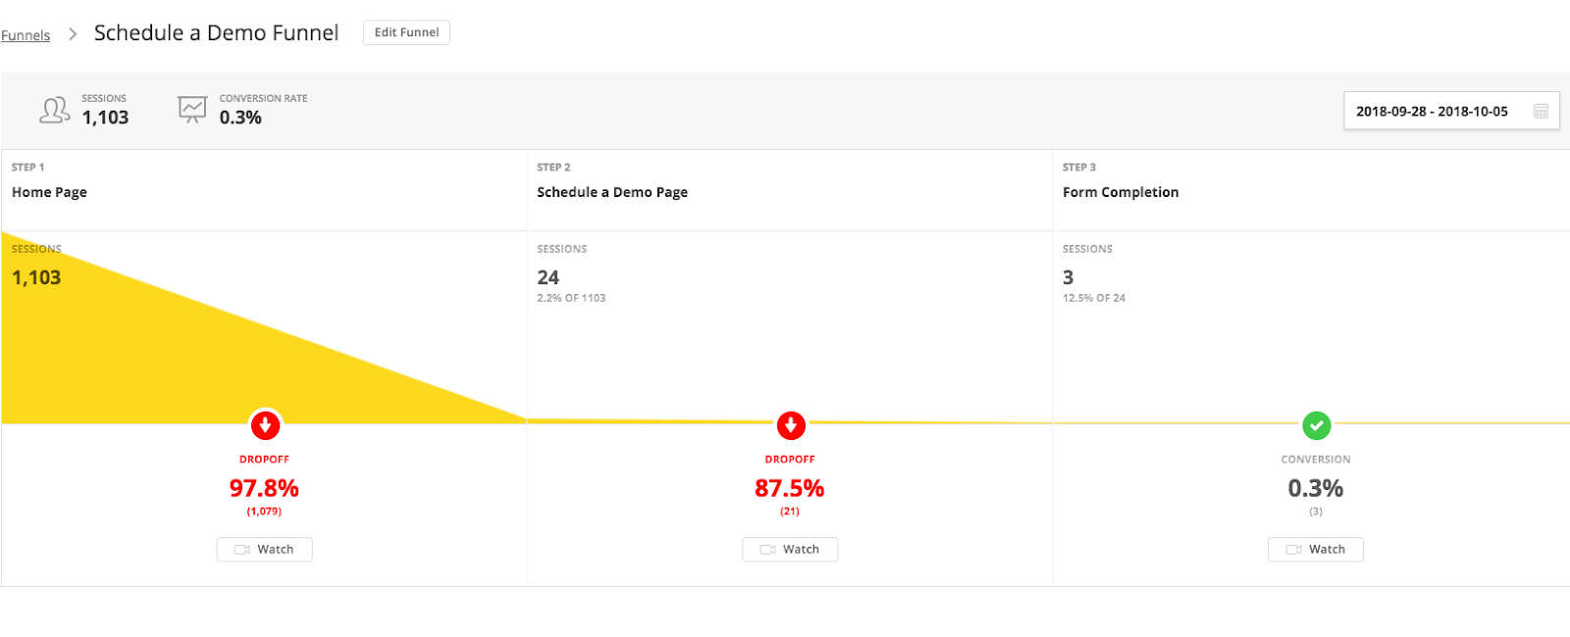Click the yellow funnel area for Home Page
1570x637 pixels.
(x=147, y=363)
